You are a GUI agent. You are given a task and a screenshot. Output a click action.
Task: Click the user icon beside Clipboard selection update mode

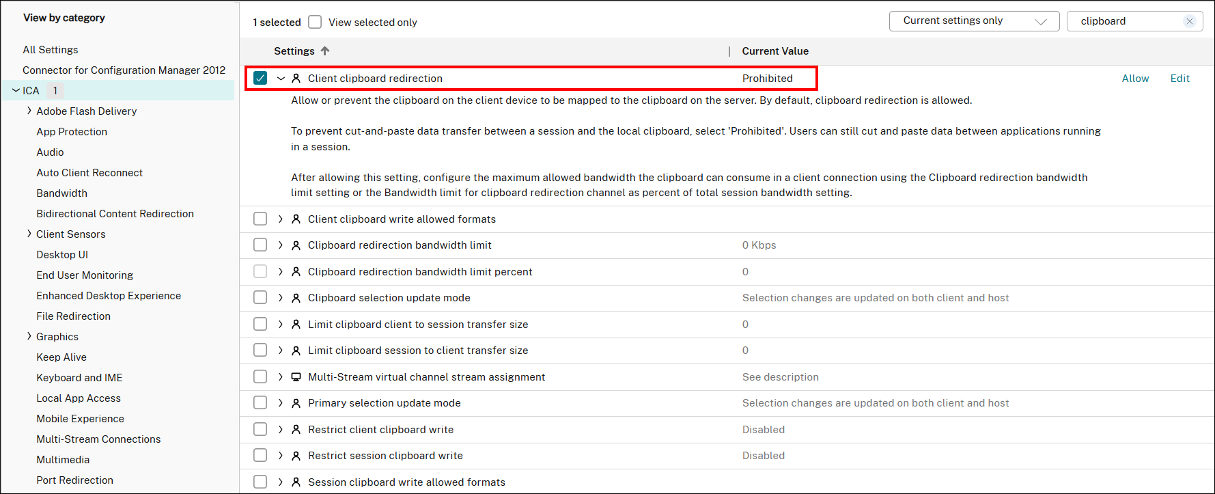(296, 298)
